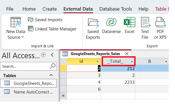This screenshot has width=175, height=111.
Task: Open Saved Exports
Action: coord(93,28)
